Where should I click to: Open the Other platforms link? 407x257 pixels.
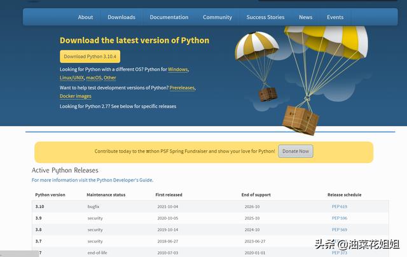click(x=110, y=78)
